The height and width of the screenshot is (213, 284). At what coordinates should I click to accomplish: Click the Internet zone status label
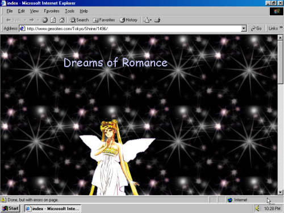pos(241,200)
